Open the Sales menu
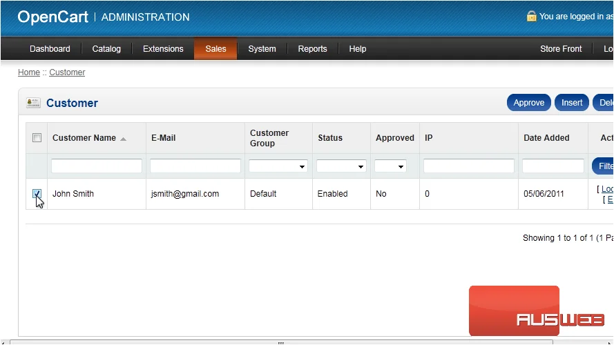Viewport: 614px width, 345px height. [215, 48]
